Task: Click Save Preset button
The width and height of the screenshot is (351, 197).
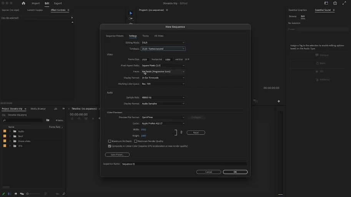Action: (117, 155)
